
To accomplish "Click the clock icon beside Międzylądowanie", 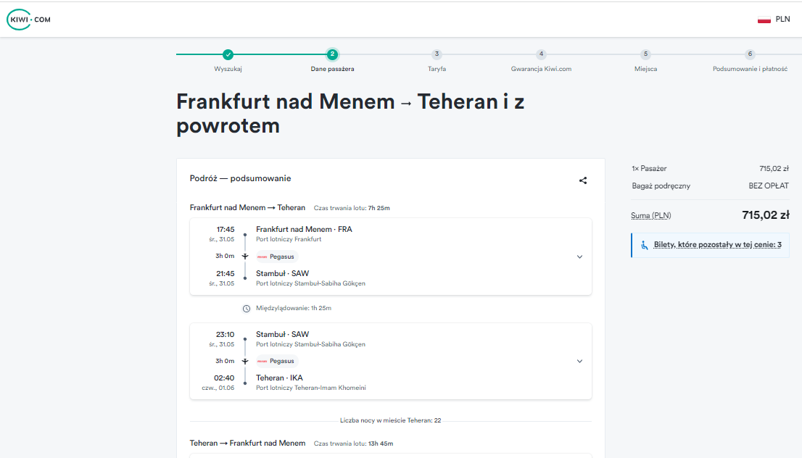I will pyautogui.click(x=246, y=308).
